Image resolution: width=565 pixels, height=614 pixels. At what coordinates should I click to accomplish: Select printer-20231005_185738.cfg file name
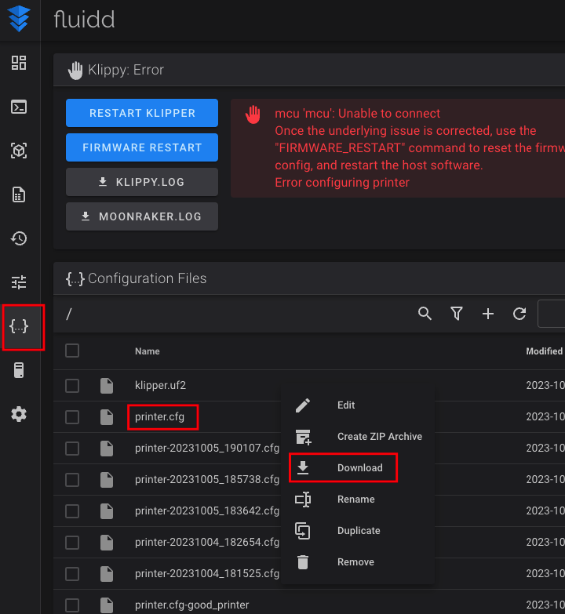point(207,479)
